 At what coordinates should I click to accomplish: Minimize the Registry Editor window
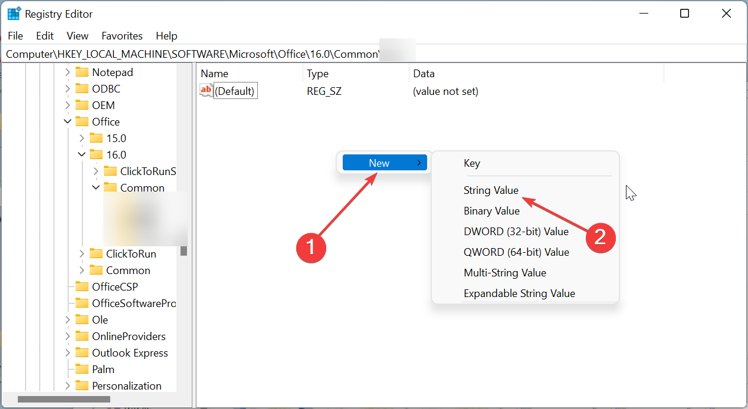(643, 14)
